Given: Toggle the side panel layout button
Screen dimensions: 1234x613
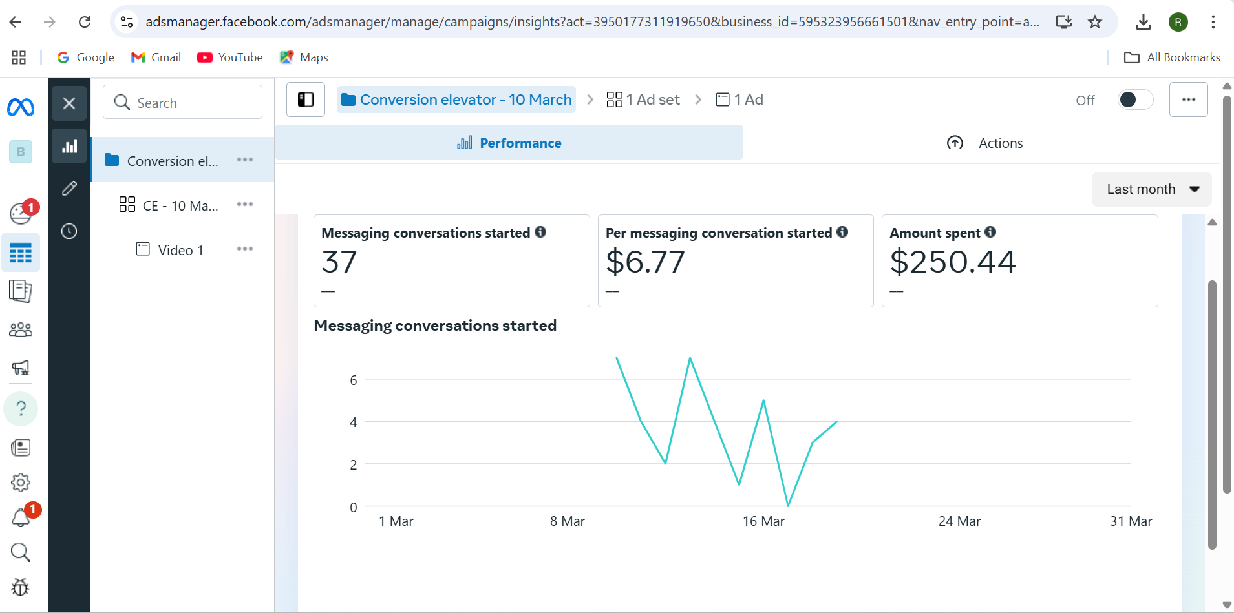Looking at the screenshot, I should pos(306,99).
